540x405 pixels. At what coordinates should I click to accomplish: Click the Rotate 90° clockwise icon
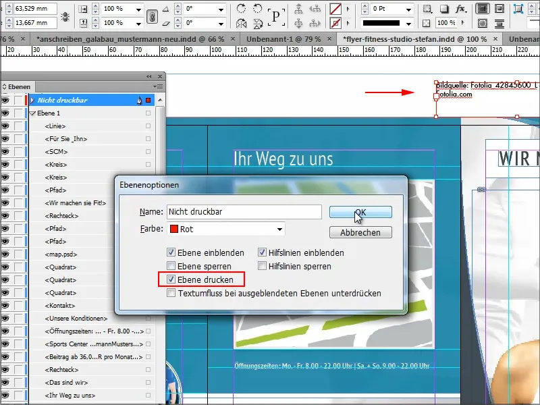242,9
